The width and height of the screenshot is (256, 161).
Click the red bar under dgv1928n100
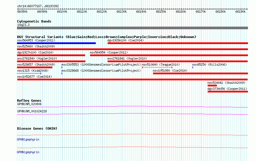[178, 43]
